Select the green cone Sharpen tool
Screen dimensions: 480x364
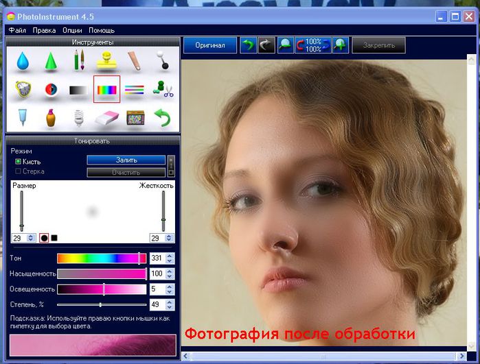coord(51,61)
